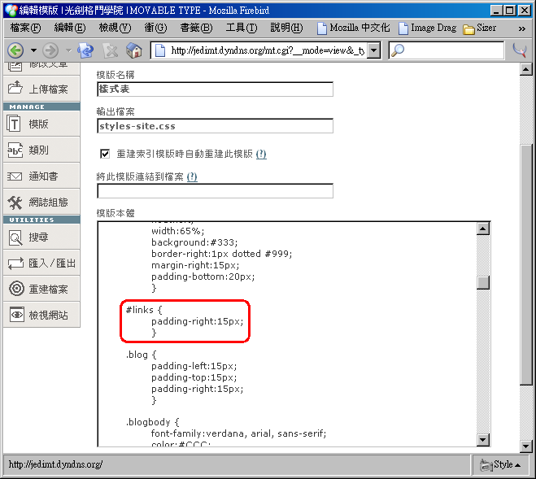Screen dimensions: 536x479
Task: Click the 重建檔案 rebuild target icon
Action: (x=16, y=289)
